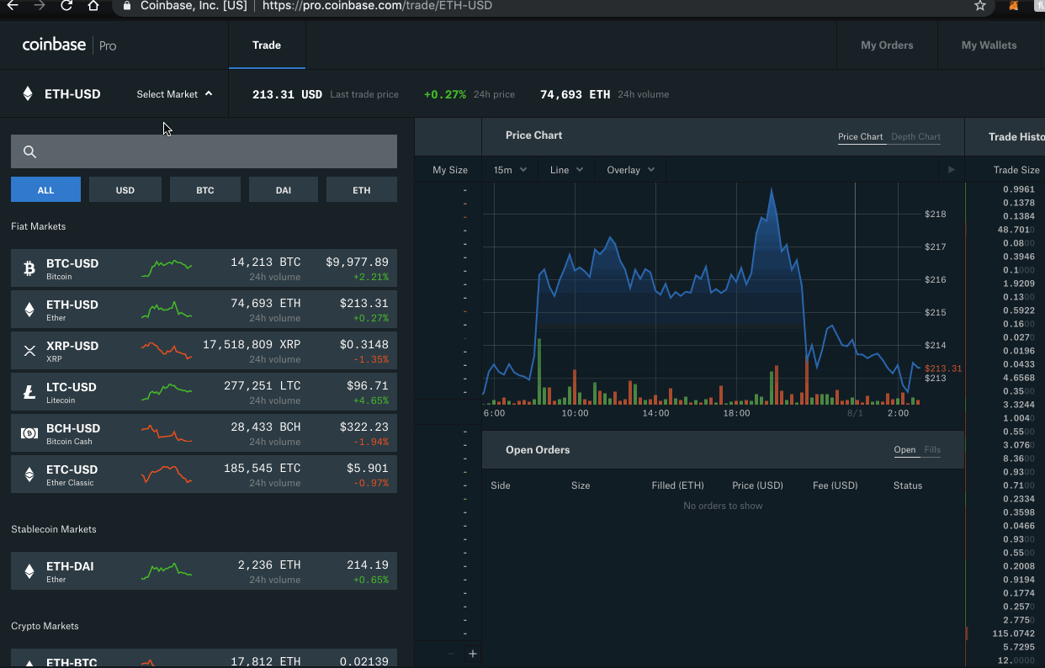Filter markets by DAI
Image resolution: width=1045 pixels, height=668 pixels.
pos(284,190)
